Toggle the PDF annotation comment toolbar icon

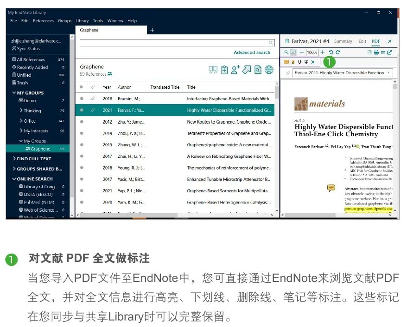[x=293, y=52]
